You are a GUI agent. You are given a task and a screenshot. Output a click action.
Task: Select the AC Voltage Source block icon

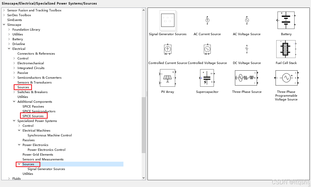[247, 20]
